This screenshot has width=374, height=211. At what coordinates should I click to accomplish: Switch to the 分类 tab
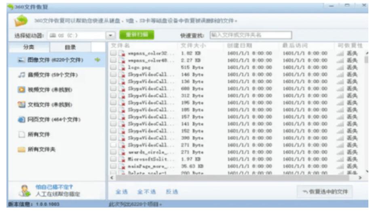point(29,47)
